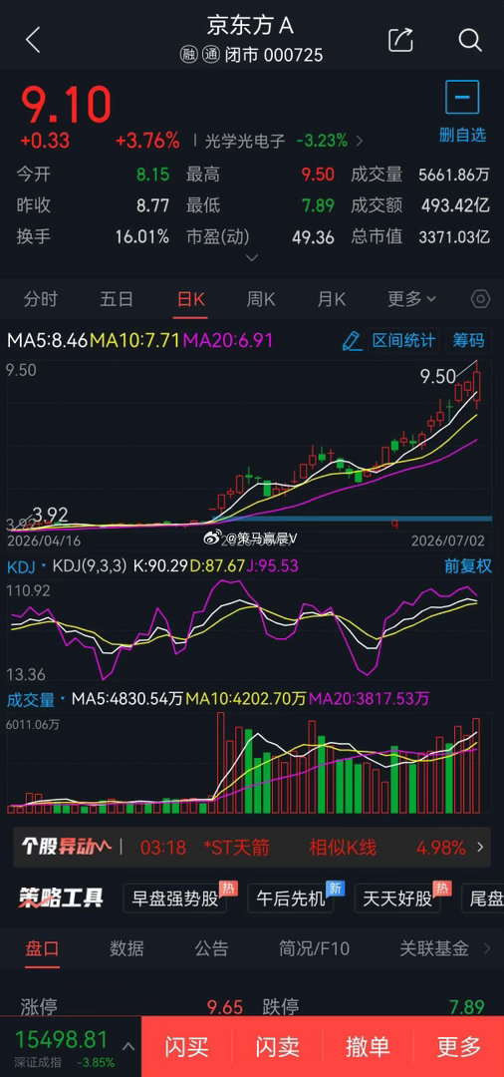Screen dimensions: 504x1077
Task: Tap the 策略工具 logo label
Action: click(x=61, y=897)
